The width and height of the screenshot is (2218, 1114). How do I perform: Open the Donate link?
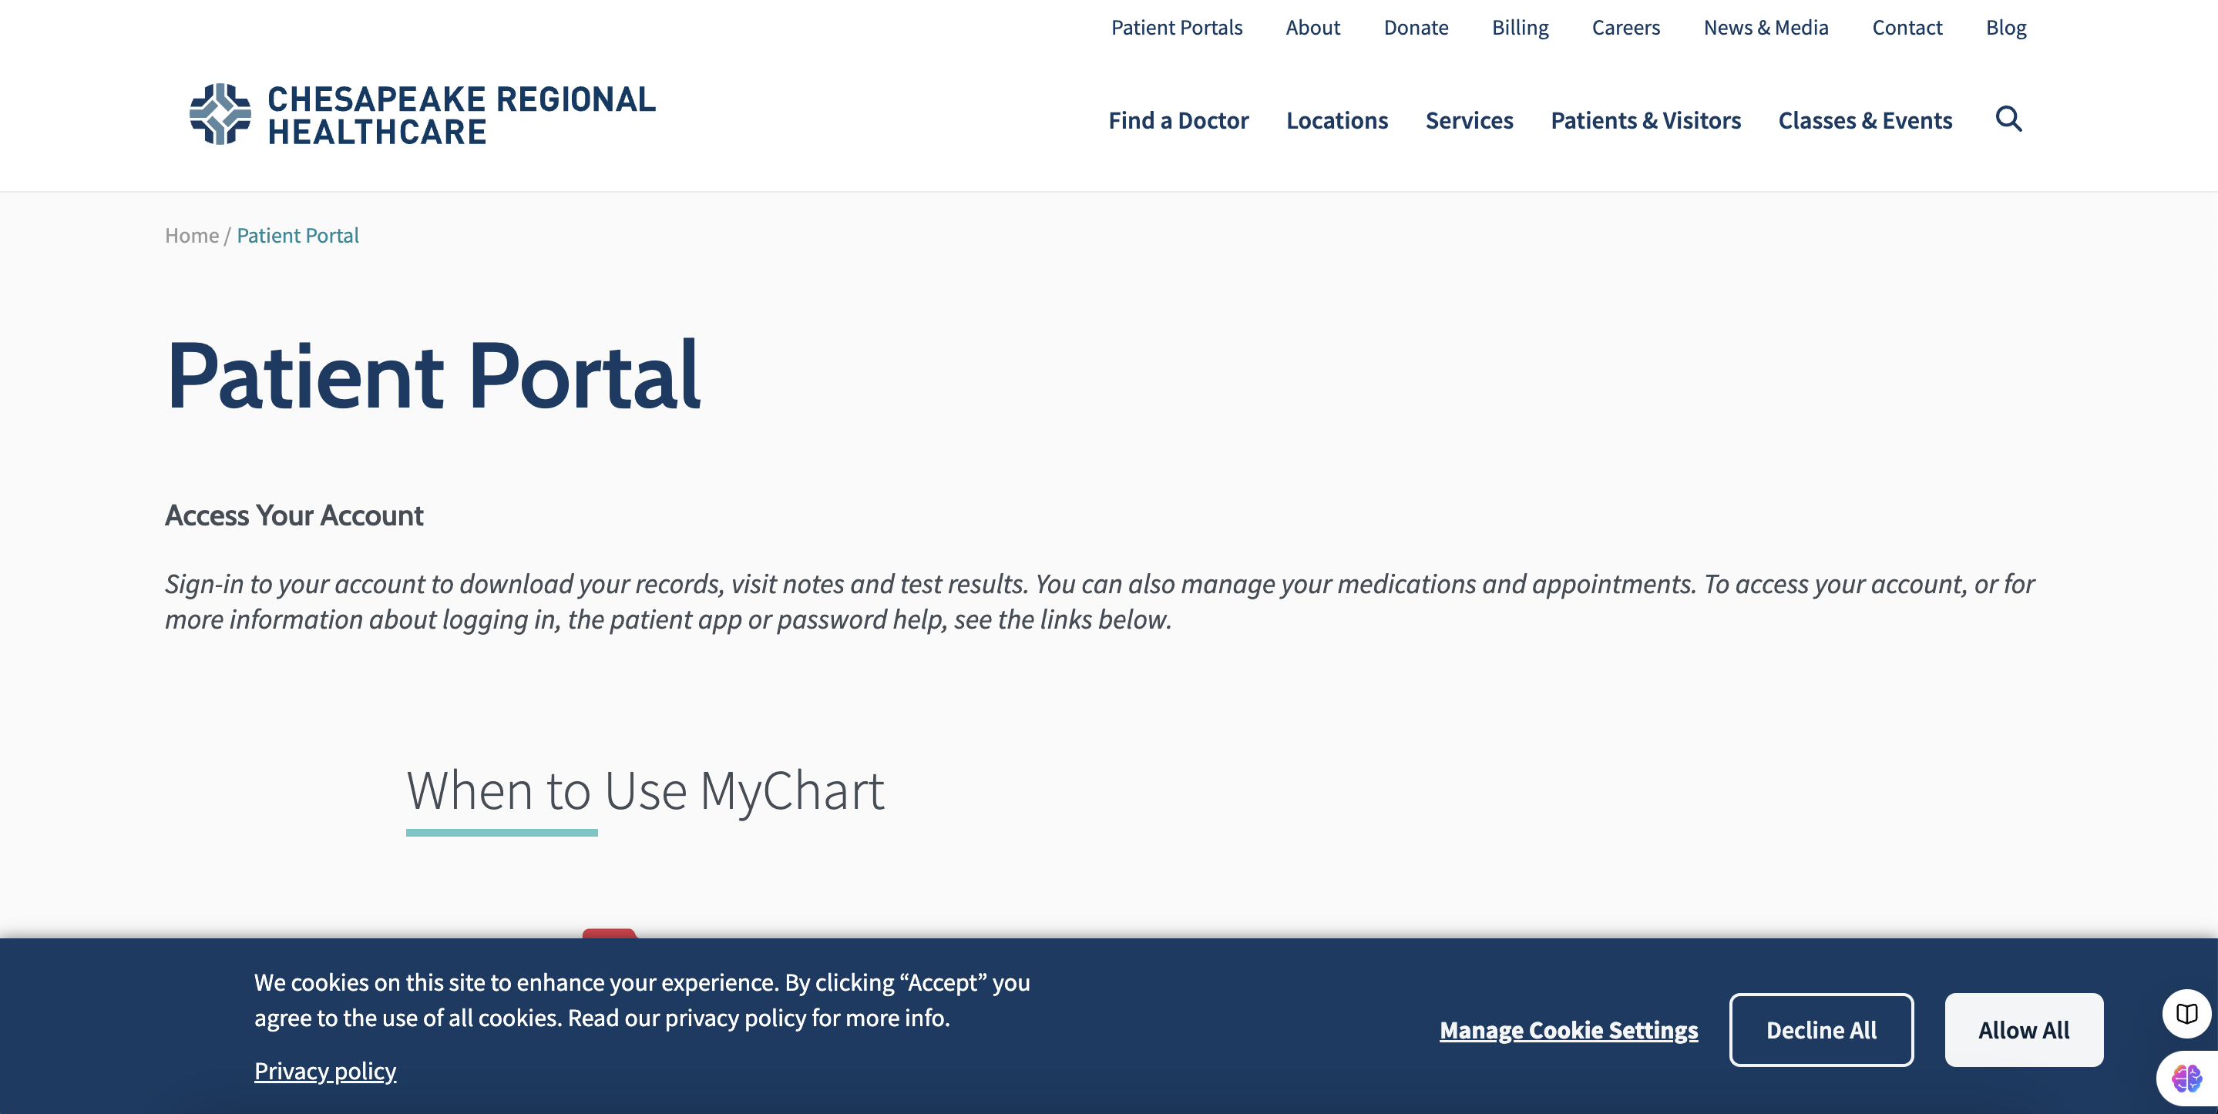coord(1416,28)
